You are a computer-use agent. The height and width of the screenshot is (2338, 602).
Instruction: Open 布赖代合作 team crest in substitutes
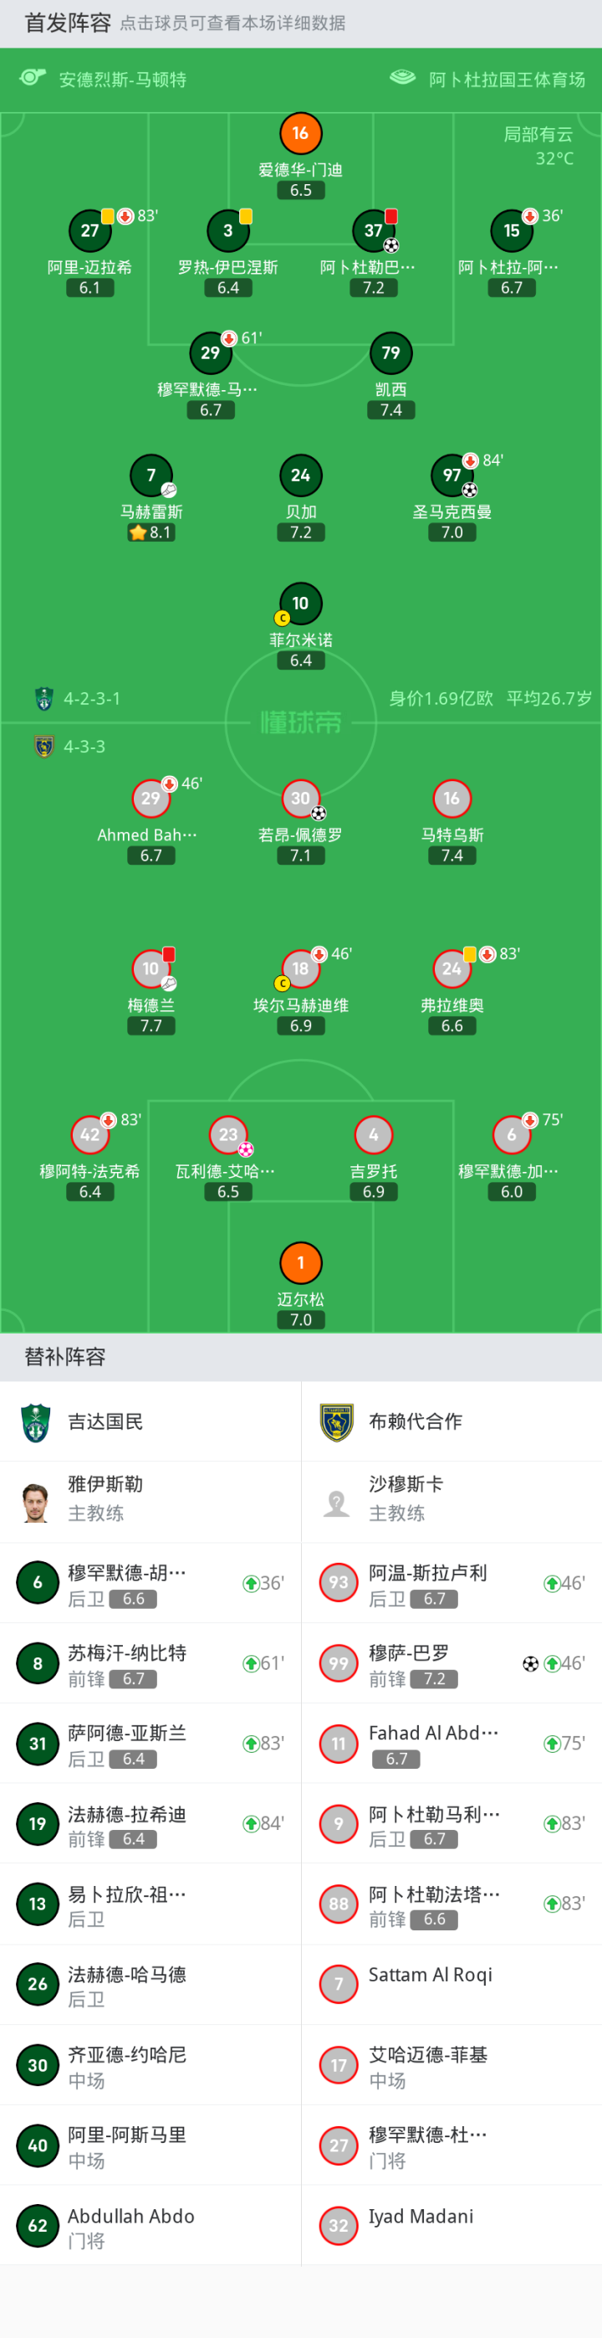click(x=336, y=1422)
